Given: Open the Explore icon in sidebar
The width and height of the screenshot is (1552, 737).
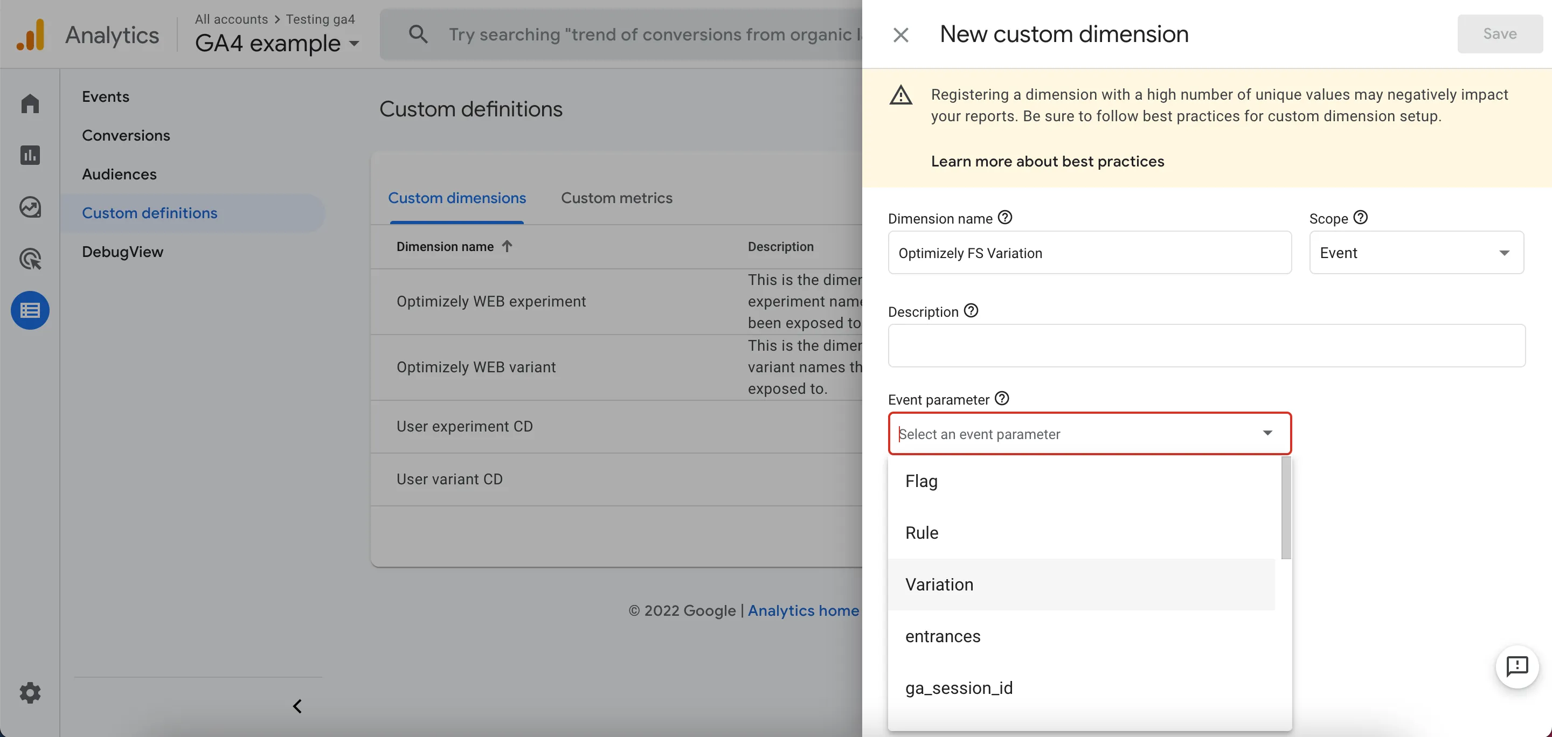Looking at the screenshot, I should [30, 207].
